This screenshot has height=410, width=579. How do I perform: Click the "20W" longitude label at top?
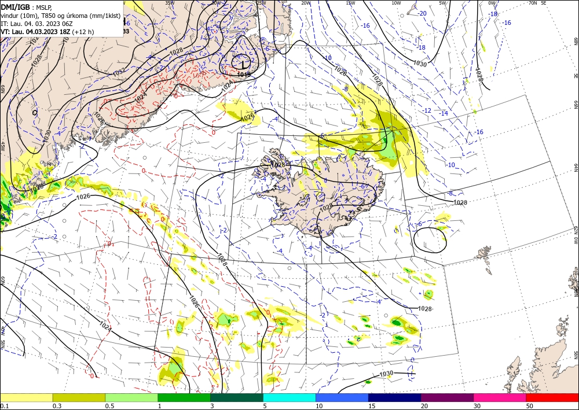click(306, 3)
